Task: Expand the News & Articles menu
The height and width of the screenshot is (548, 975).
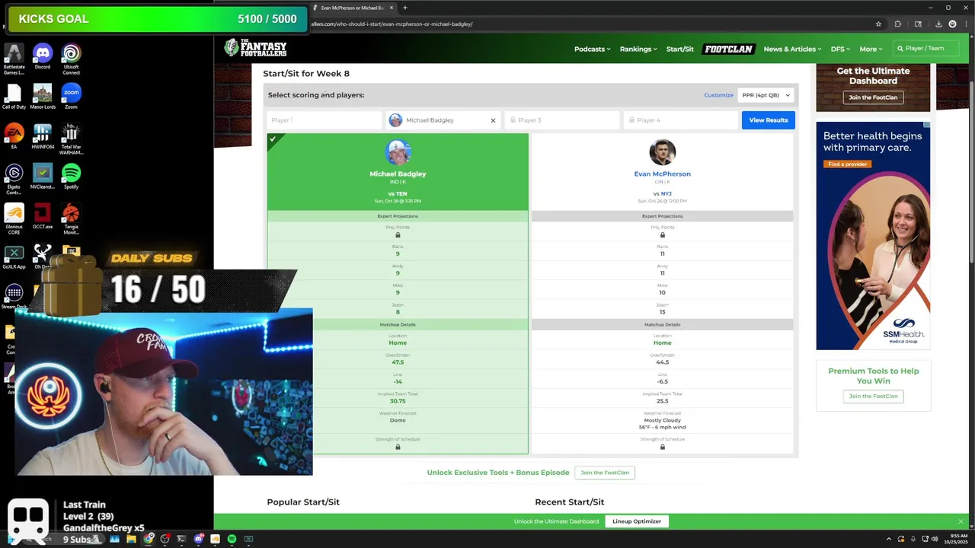Action: 792,49
